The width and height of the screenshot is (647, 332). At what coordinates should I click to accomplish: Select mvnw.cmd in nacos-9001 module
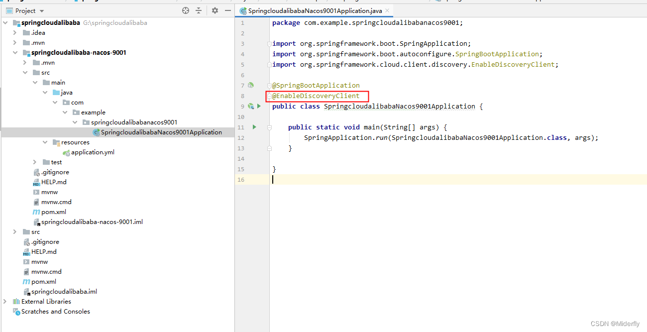coord(56,202)
